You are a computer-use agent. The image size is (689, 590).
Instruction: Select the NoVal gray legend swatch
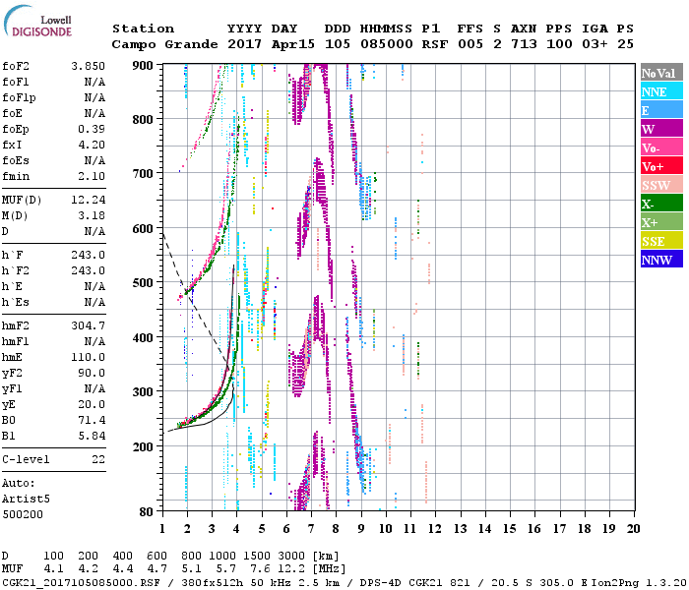point(661,73)
